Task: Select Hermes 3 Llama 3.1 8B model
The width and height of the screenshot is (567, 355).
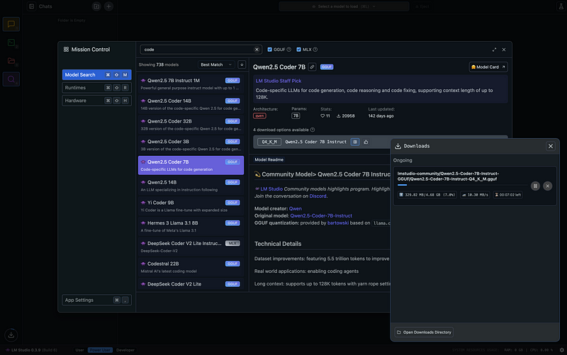Action: 191,226
